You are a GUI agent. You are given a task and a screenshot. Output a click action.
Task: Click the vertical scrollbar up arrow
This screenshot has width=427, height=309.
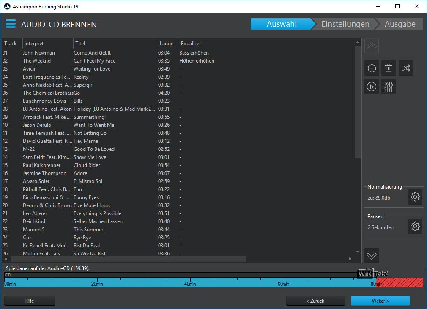click(x=357, y=42)
